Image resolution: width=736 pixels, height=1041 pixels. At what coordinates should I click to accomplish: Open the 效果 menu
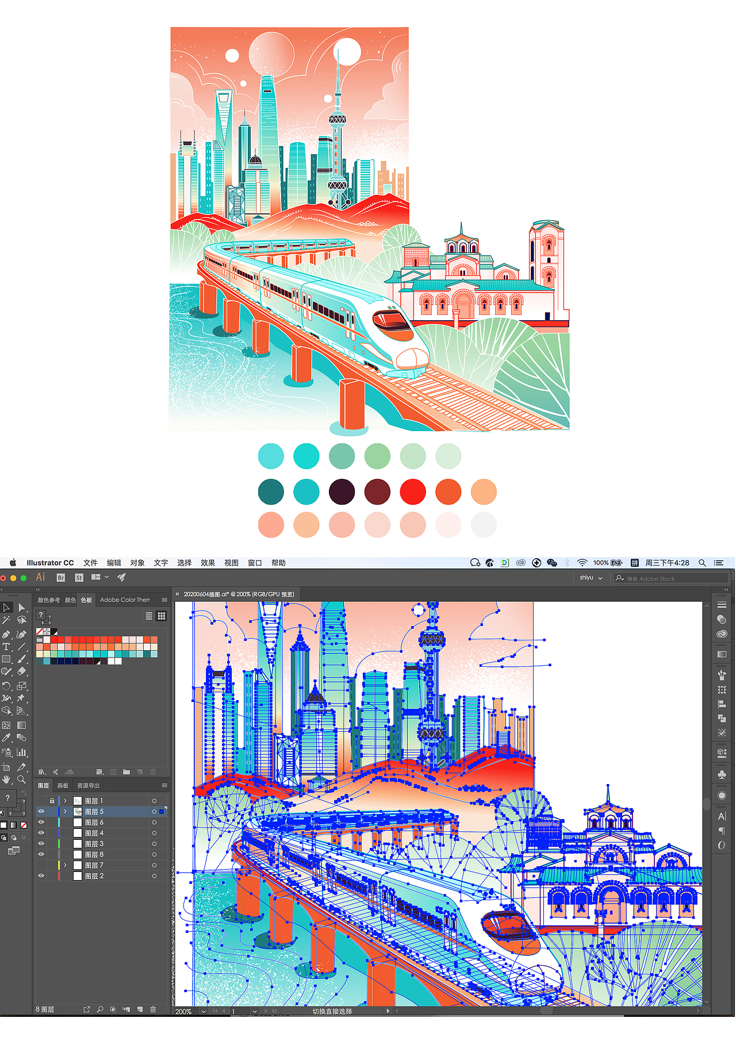pyautogui.click(x=208, y=563)
